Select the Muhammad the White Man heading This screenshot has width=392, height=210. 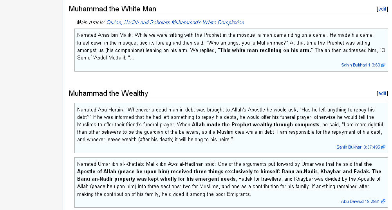point(112,9)
